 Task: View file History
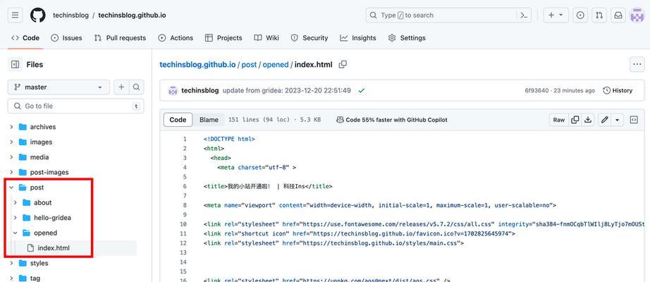click(618, 90)
